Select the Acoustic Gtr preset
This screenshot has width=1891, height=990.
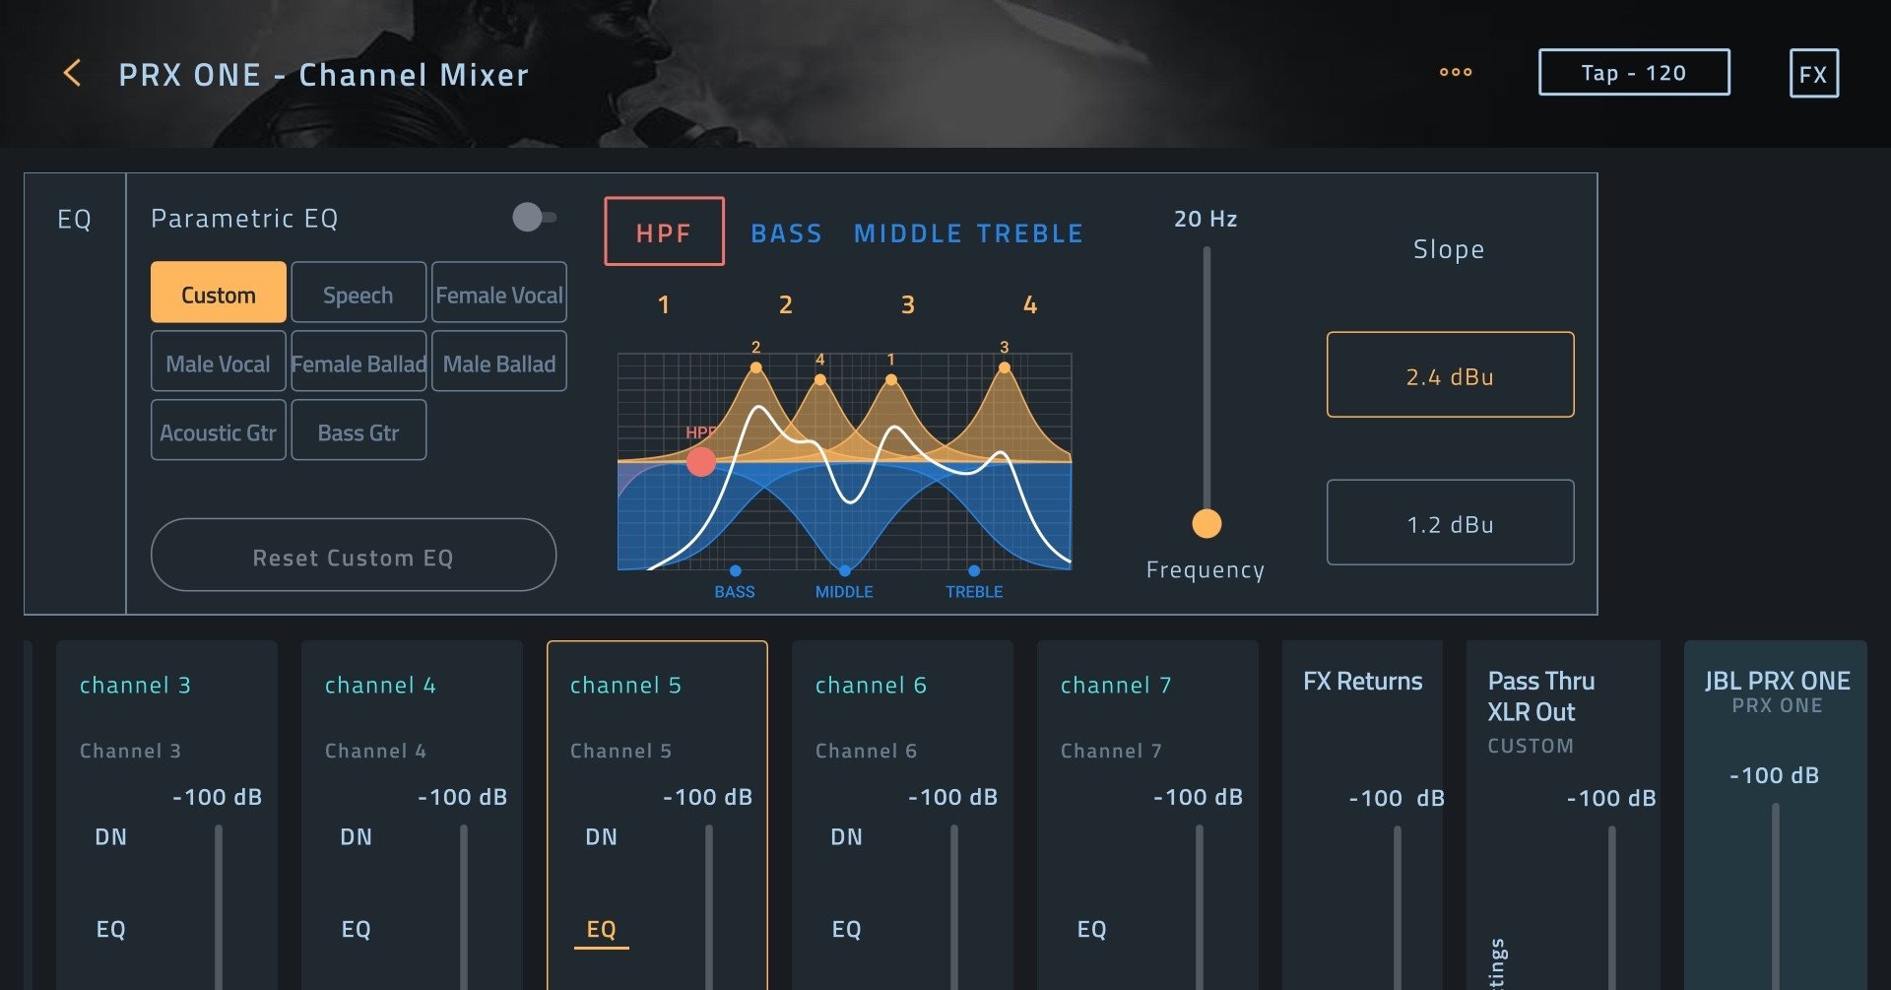tap(219, 430)
